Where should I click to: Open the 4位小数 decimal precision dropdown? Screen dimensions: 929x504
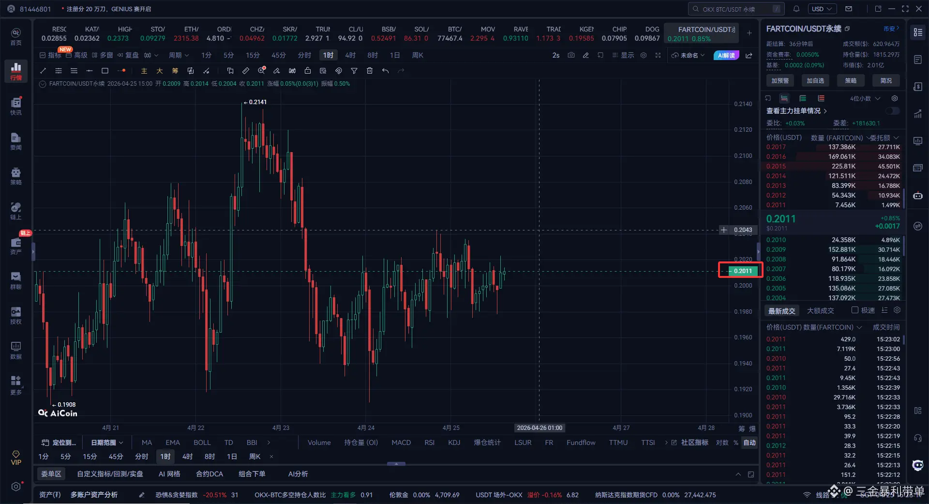click(x=865, y=98)
